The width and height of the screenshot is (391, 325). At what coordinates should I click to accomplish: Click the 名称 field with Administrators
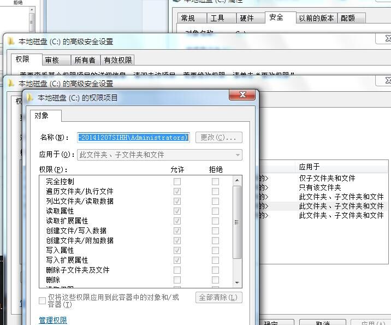coord(134,137)
